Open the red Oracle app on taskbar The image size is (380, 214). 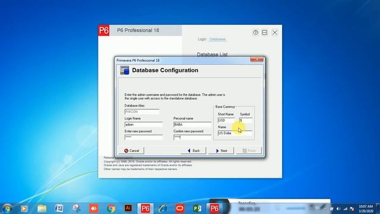coord(180,209)
